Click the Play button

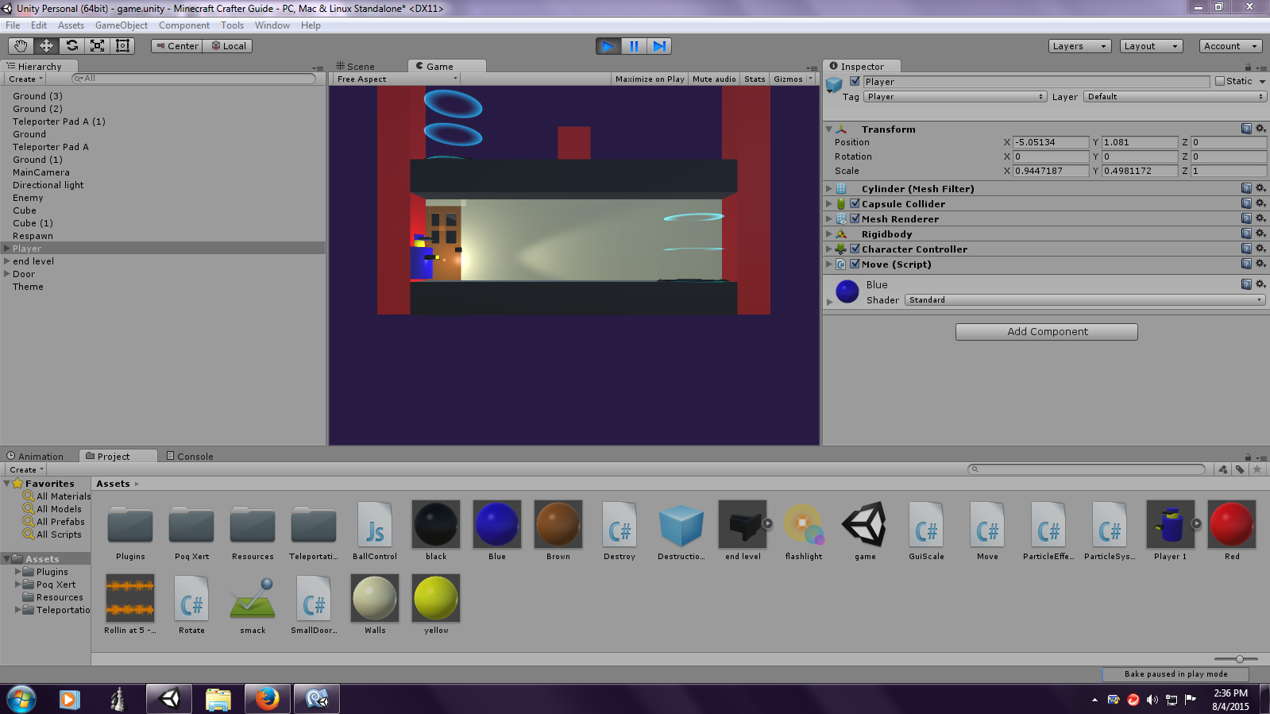coord(608,46)
